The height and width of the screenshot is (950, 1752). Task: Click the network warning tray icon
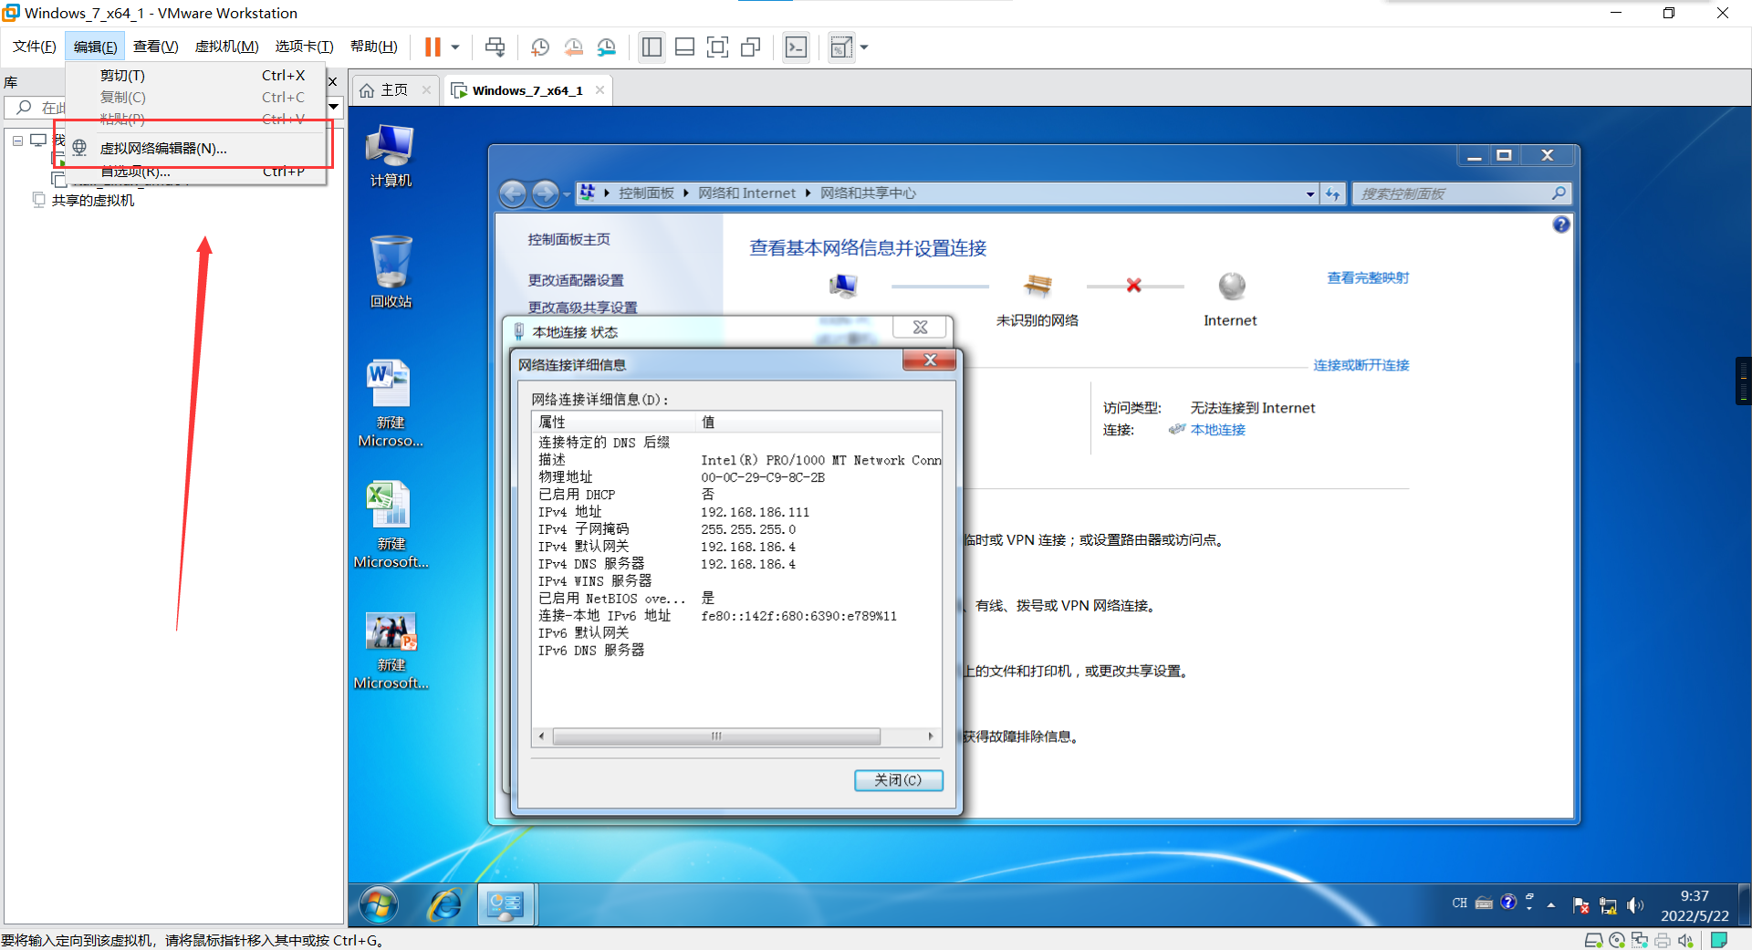[x=1608, y=905]
